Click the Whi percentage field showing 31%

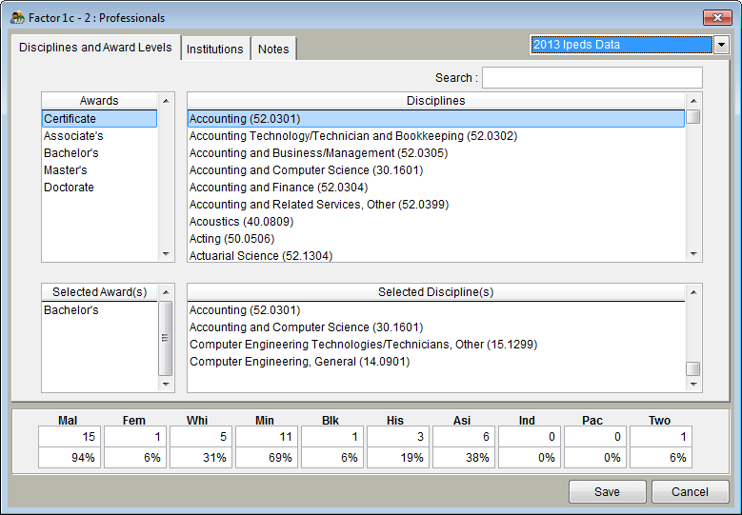point(201,458)
